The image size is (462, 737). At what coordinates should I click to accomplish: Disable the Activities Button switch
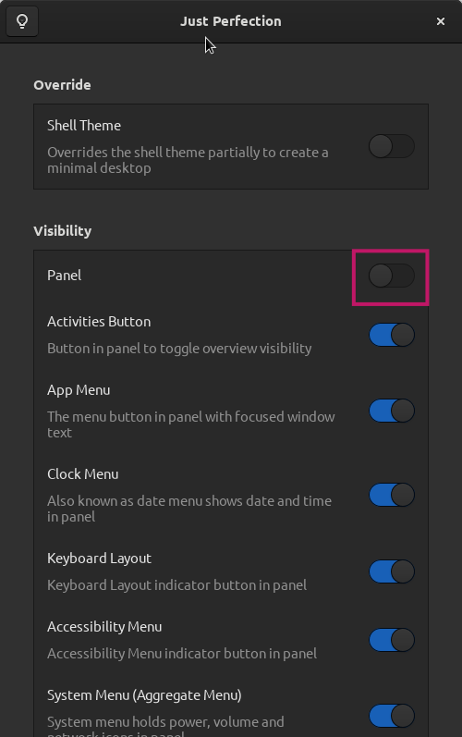coord(392,335)
